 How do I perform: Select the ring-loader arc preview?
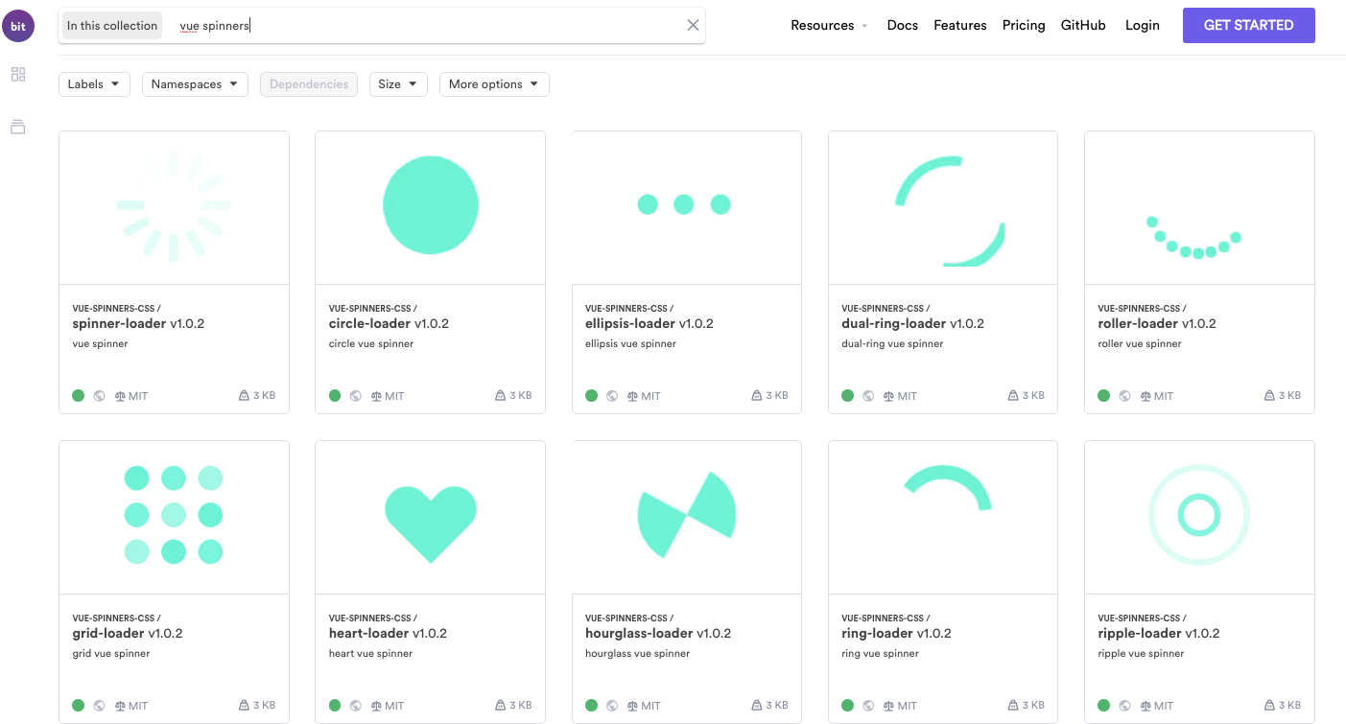tap(943, 517)
